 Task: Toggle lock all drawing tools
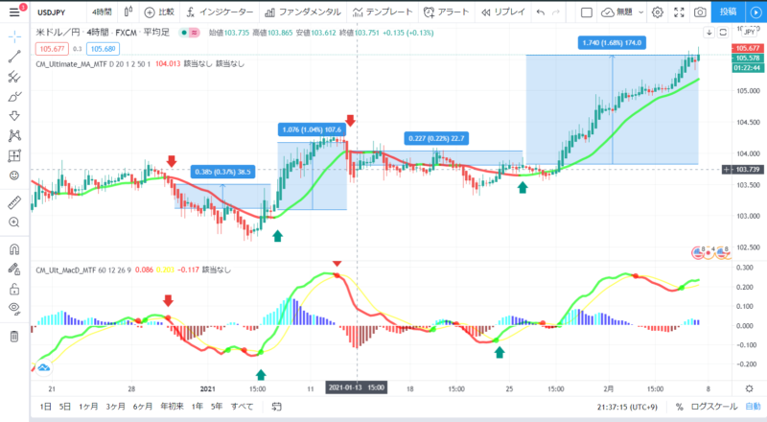click(14, 289)
